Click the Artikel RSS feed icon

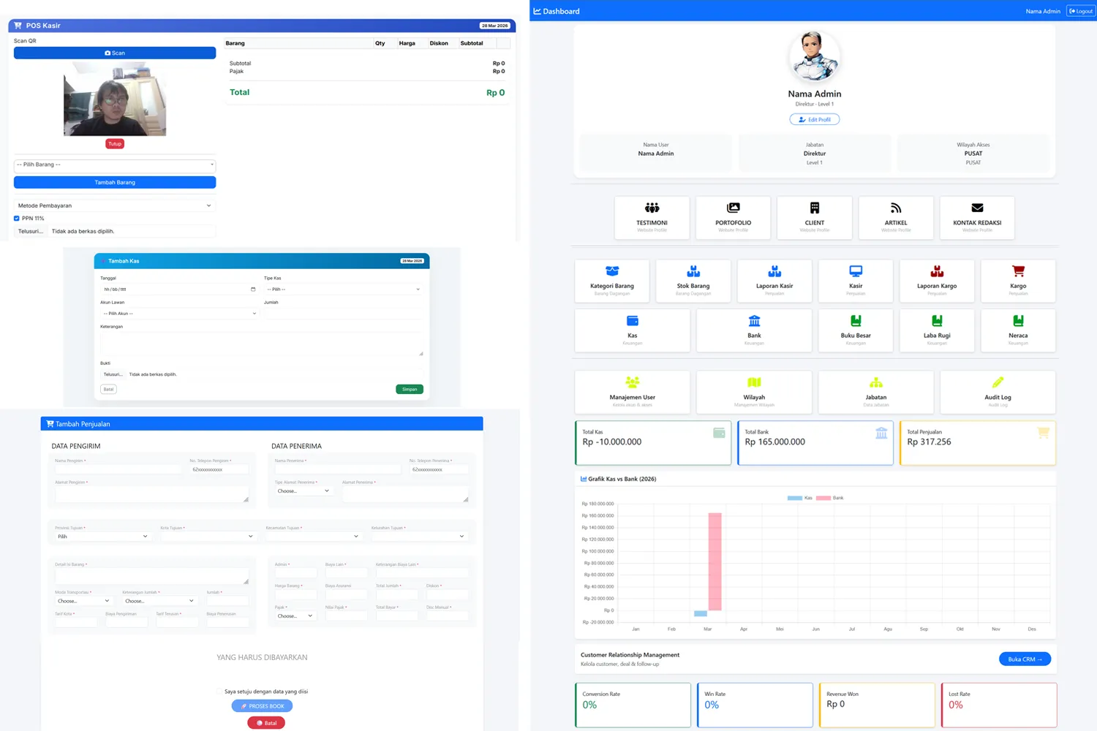tap(896, 208)
